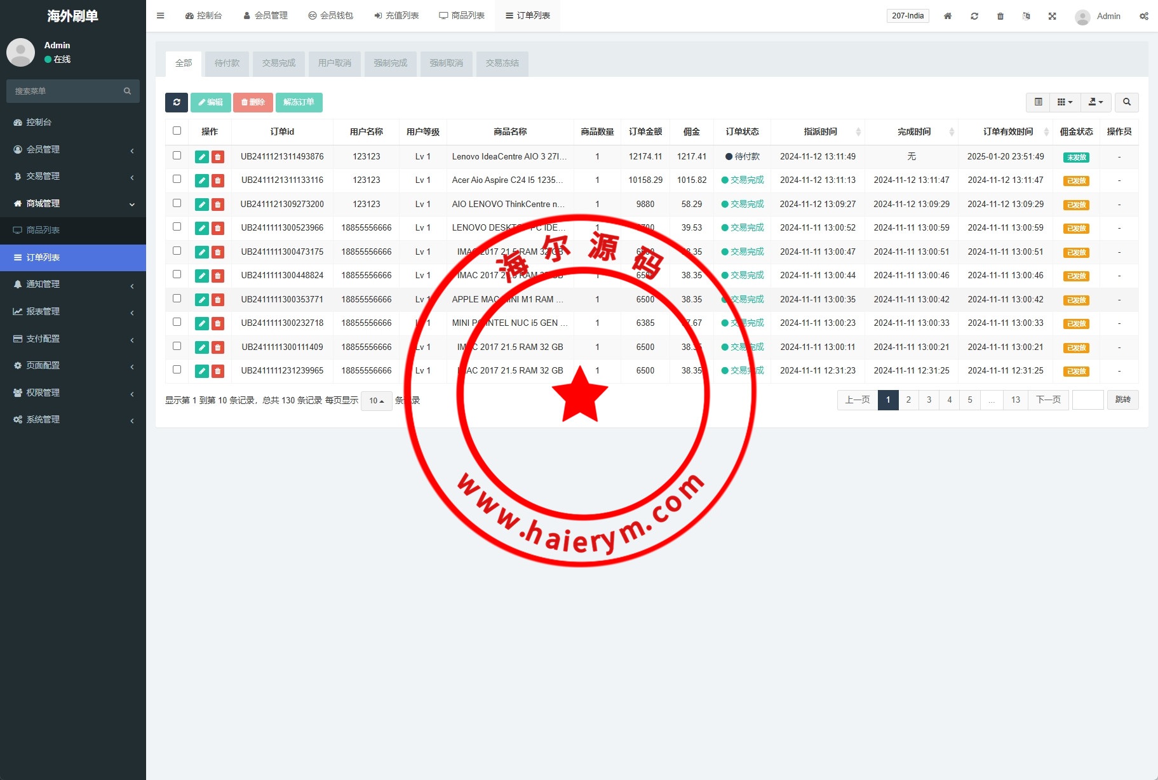Select checkbox for order UB2411121311133116

click(x=177, y=179)
